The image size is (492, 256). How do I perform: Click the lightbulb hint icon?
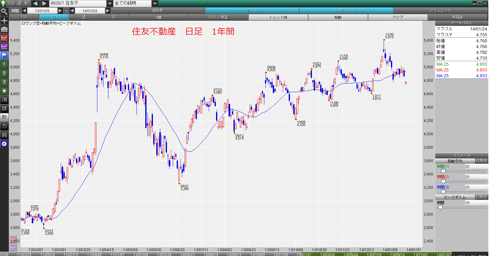point(4,3)
